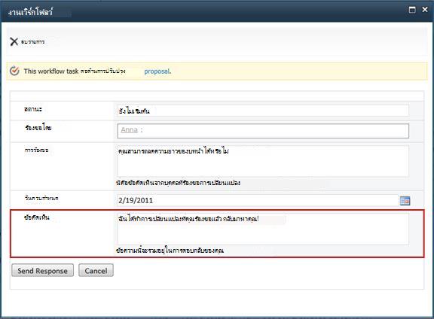Click the Send Response button
This screenshot has height=319, width=434.
(x=43, y=270)
